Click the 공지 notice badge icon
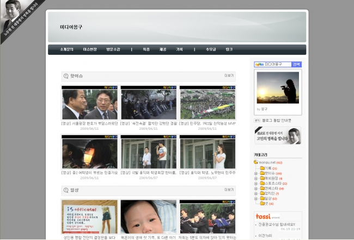This screenshot has height=240, width=354. coord(257,121)
